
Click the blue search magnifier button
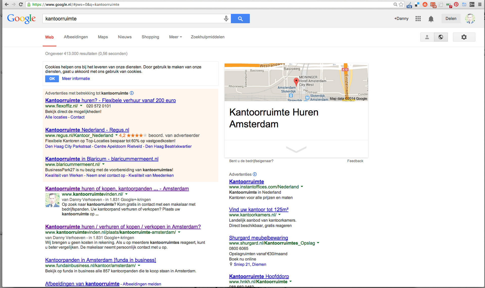pos(240,18)
